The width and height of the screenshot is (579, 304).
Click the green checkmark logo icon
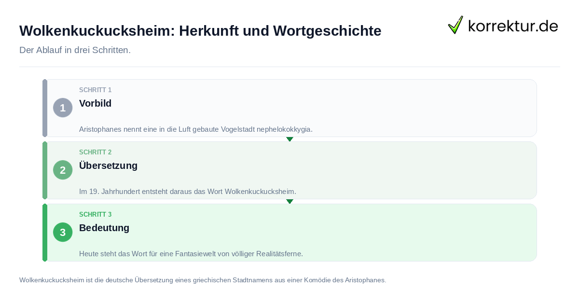(455, 25)
